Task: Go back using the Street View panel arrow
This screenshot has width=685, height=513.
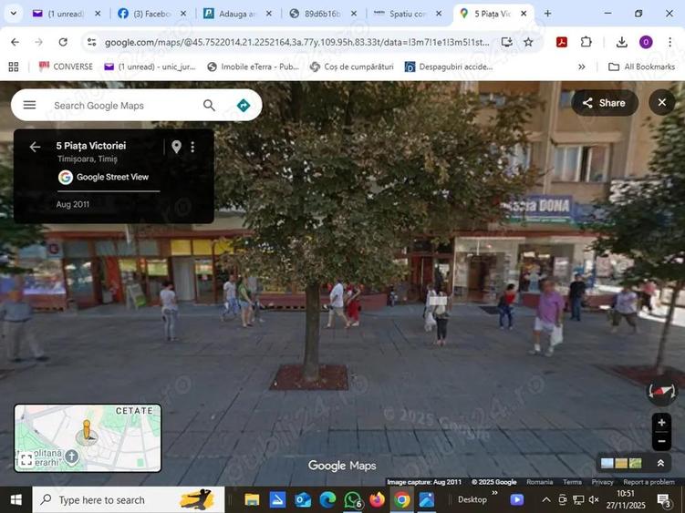Action: click(x=35, y=147)
